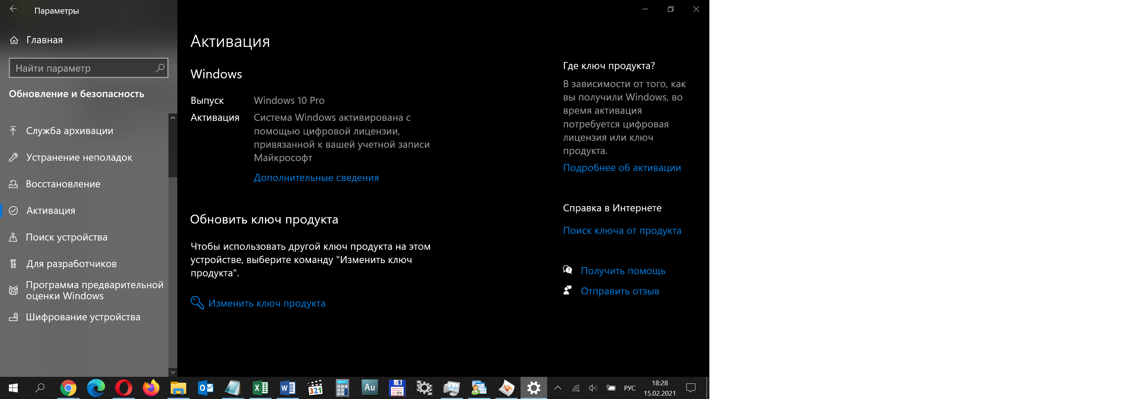
Task: Click the sidebar scrollbar down arrow
Action: coord(173,372)
